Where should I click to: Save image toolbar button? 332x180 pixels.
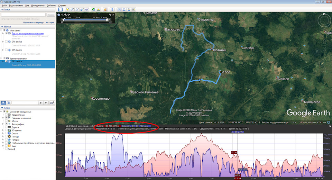point(129,10)
